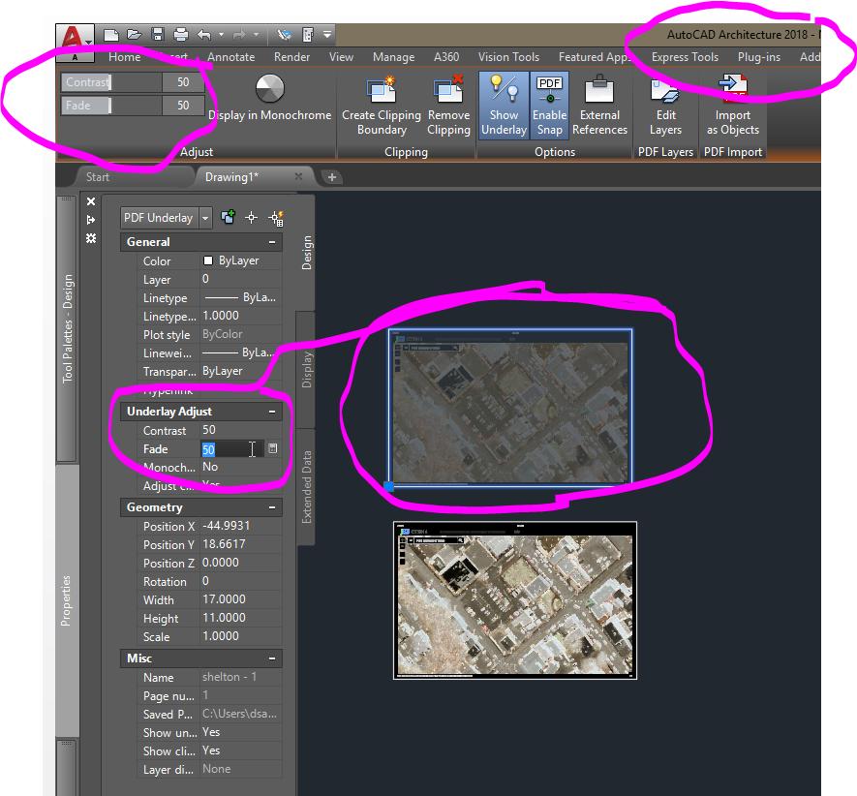Open the Redo history dropdown arrow

pyautogui.click(x=257, y=35)
